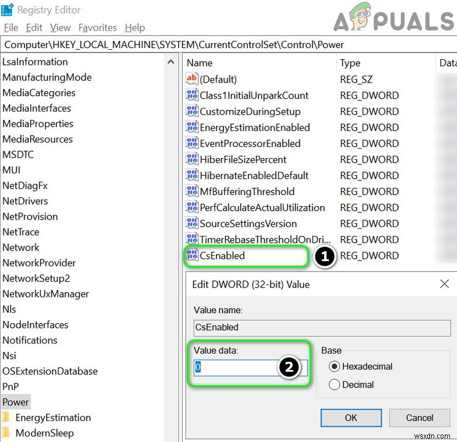The height and width of the screenshot is (442, 457).
Task: Select the Nls key
Action: coord(9,309)
